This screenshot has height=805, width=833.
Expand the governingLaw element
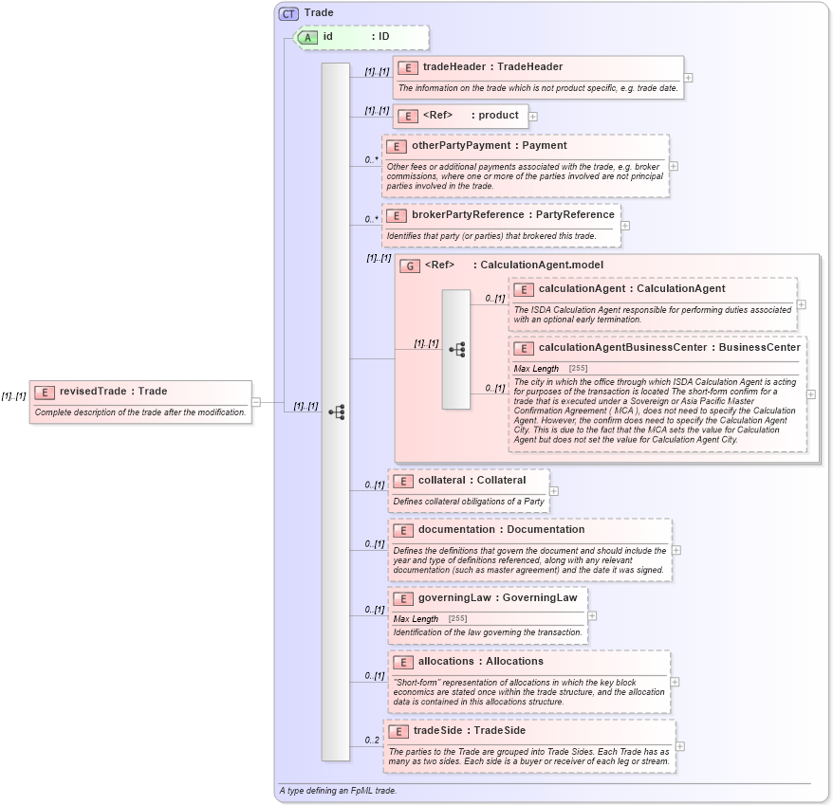592,615
